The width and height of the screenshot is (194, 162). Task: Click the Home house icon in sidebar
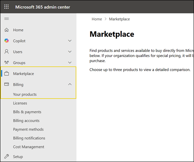6,30
